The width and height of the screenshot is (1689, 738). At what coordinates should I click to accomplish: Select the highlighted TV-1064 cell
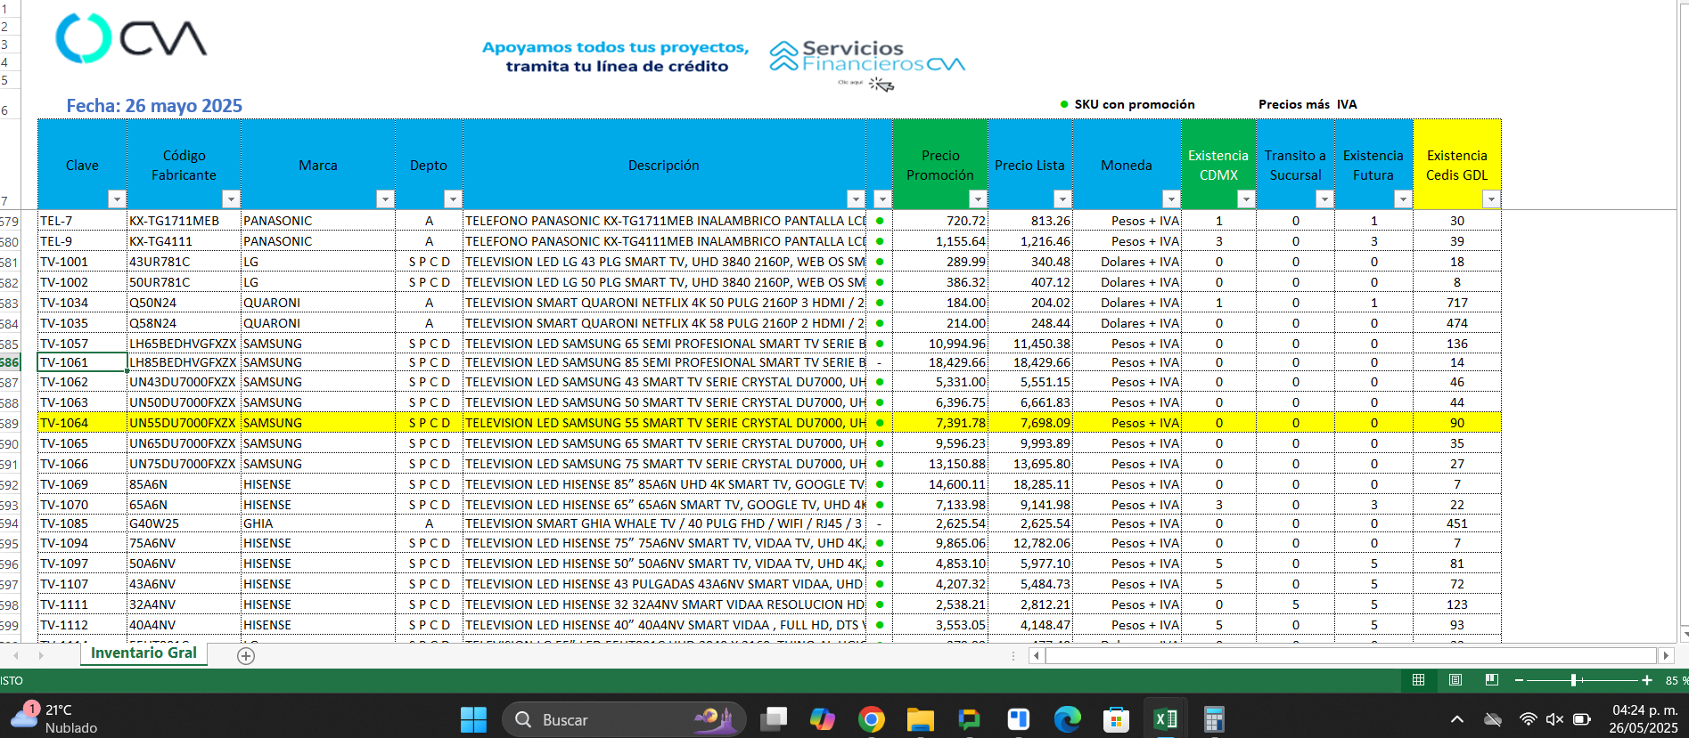82,423
